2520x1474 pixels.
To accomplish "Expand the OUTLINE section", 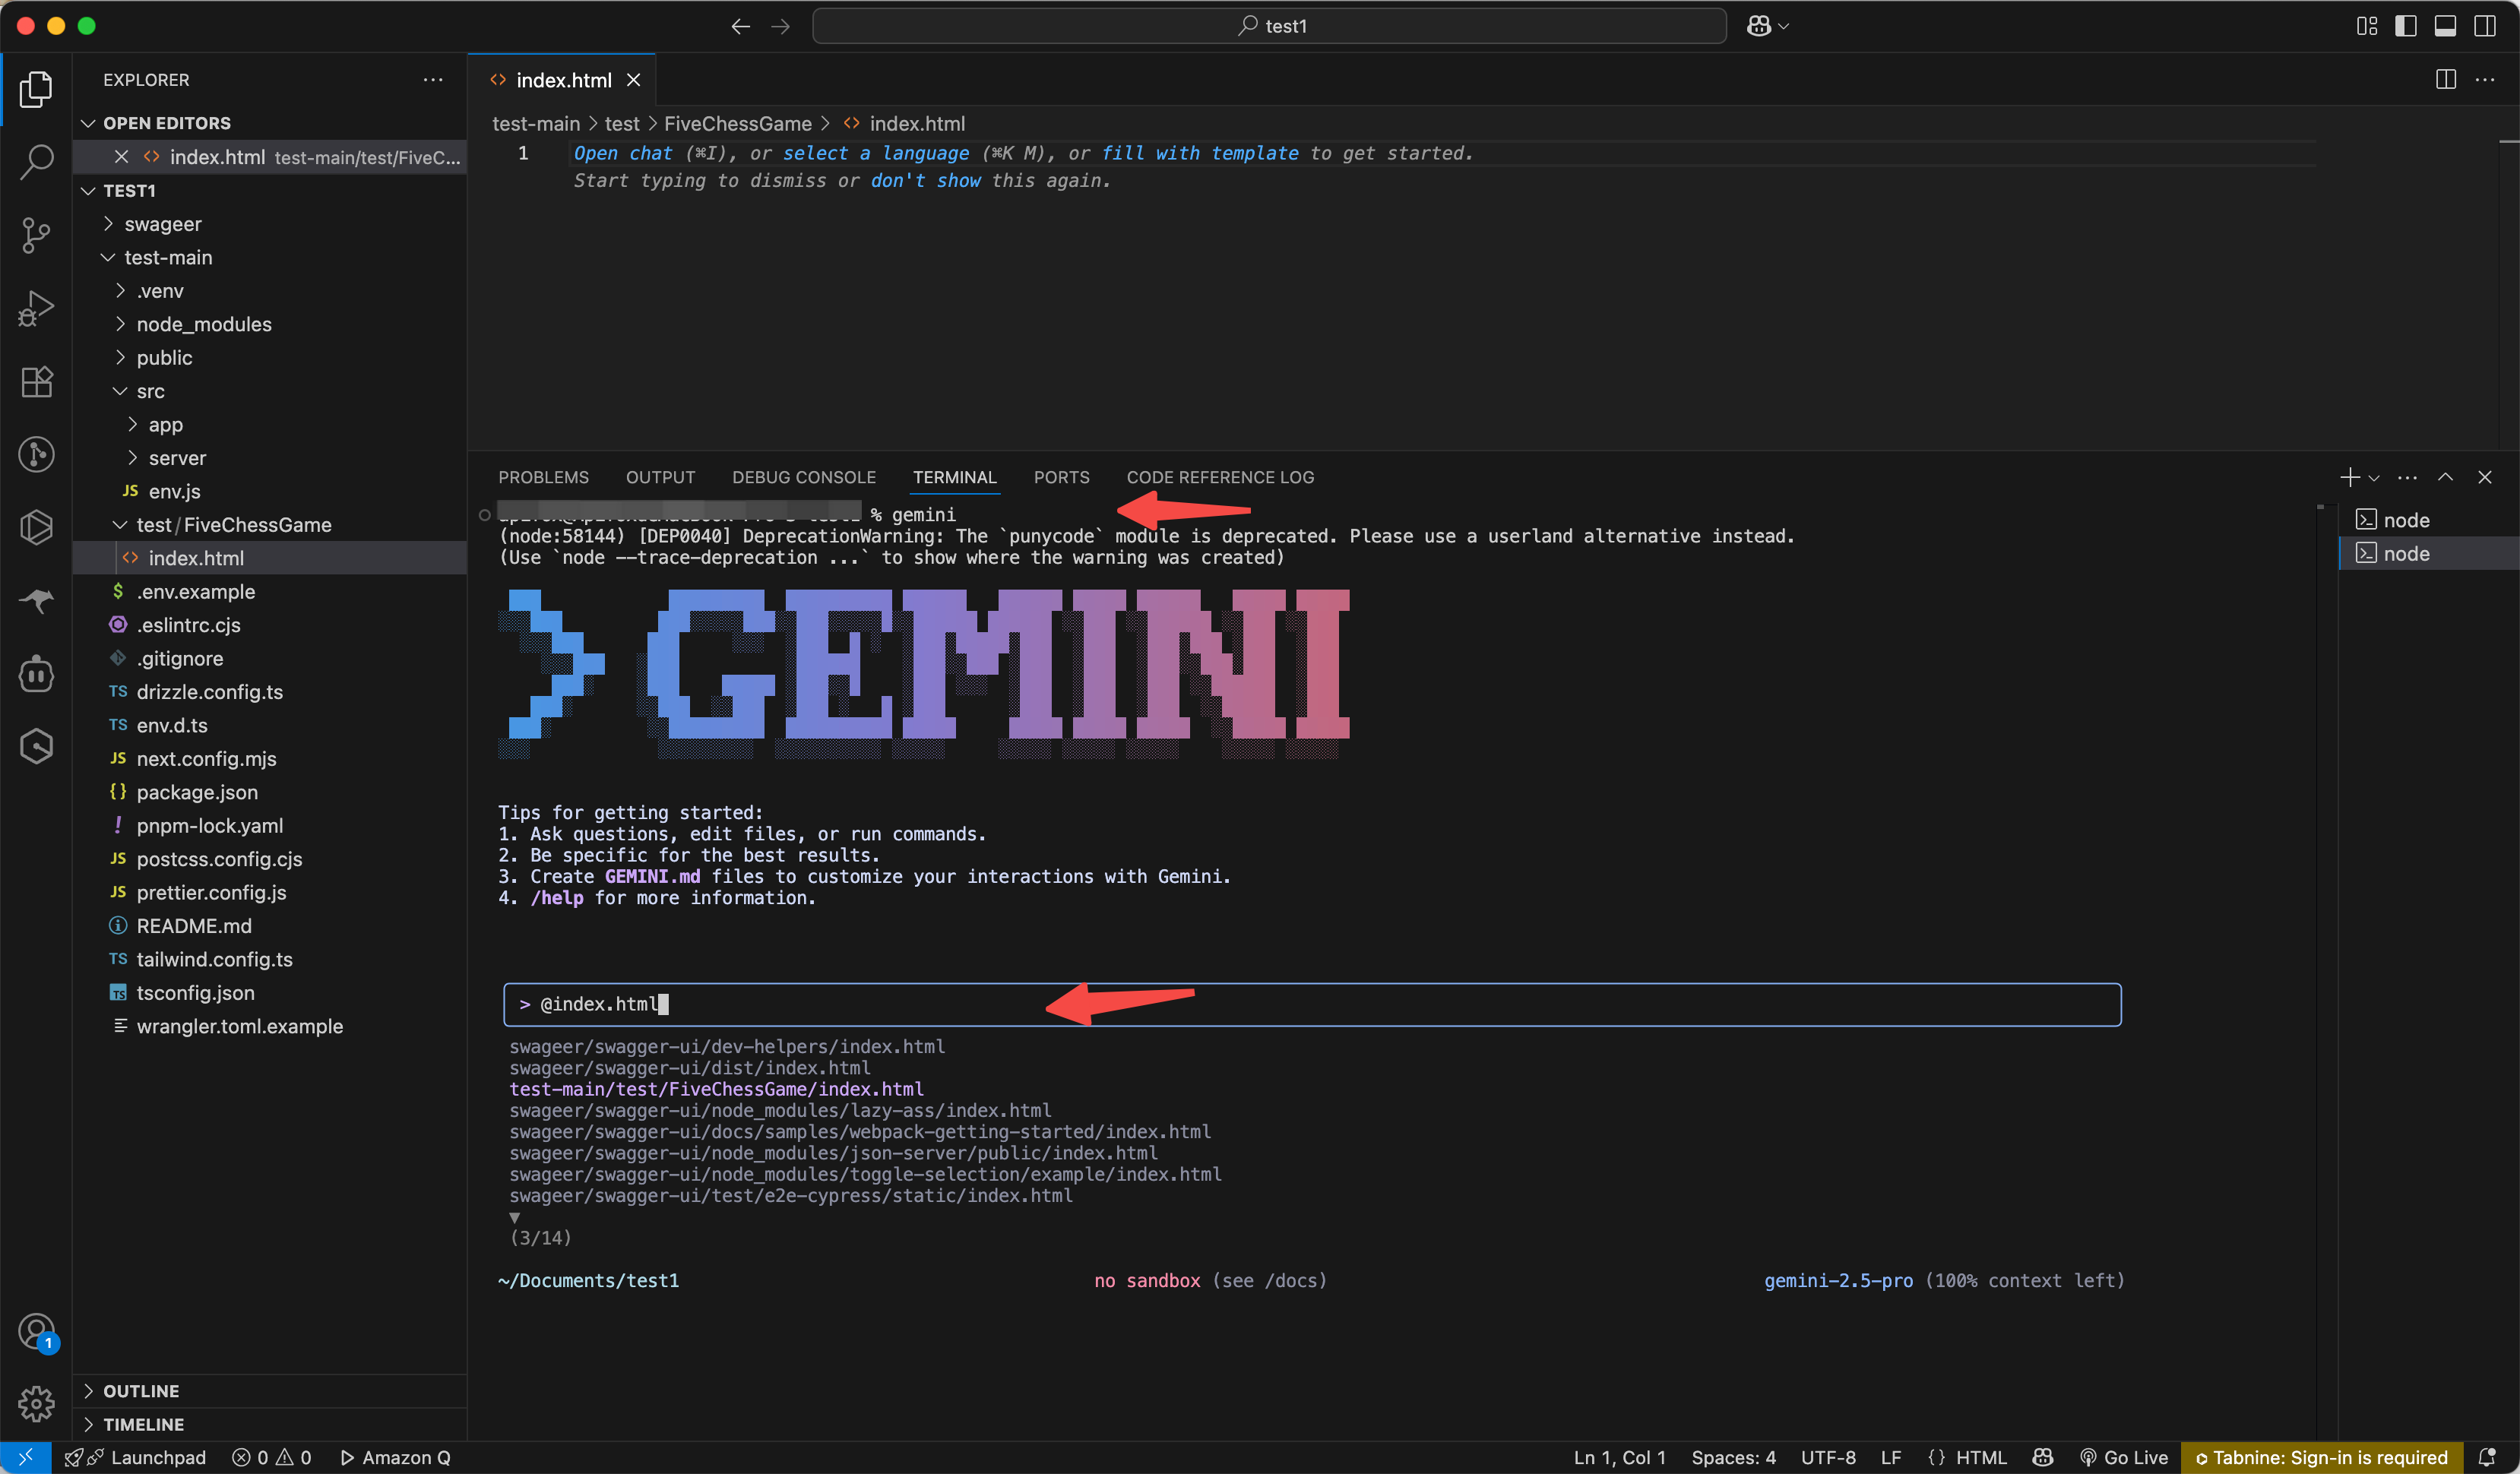I will point(141,1391).
